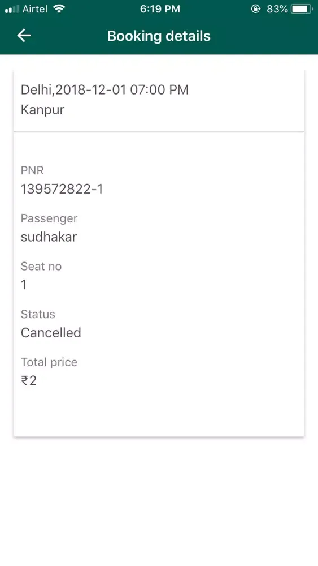Tap the Wi-Fi status icon
318x566 pixels.
(x=58, y=9)
